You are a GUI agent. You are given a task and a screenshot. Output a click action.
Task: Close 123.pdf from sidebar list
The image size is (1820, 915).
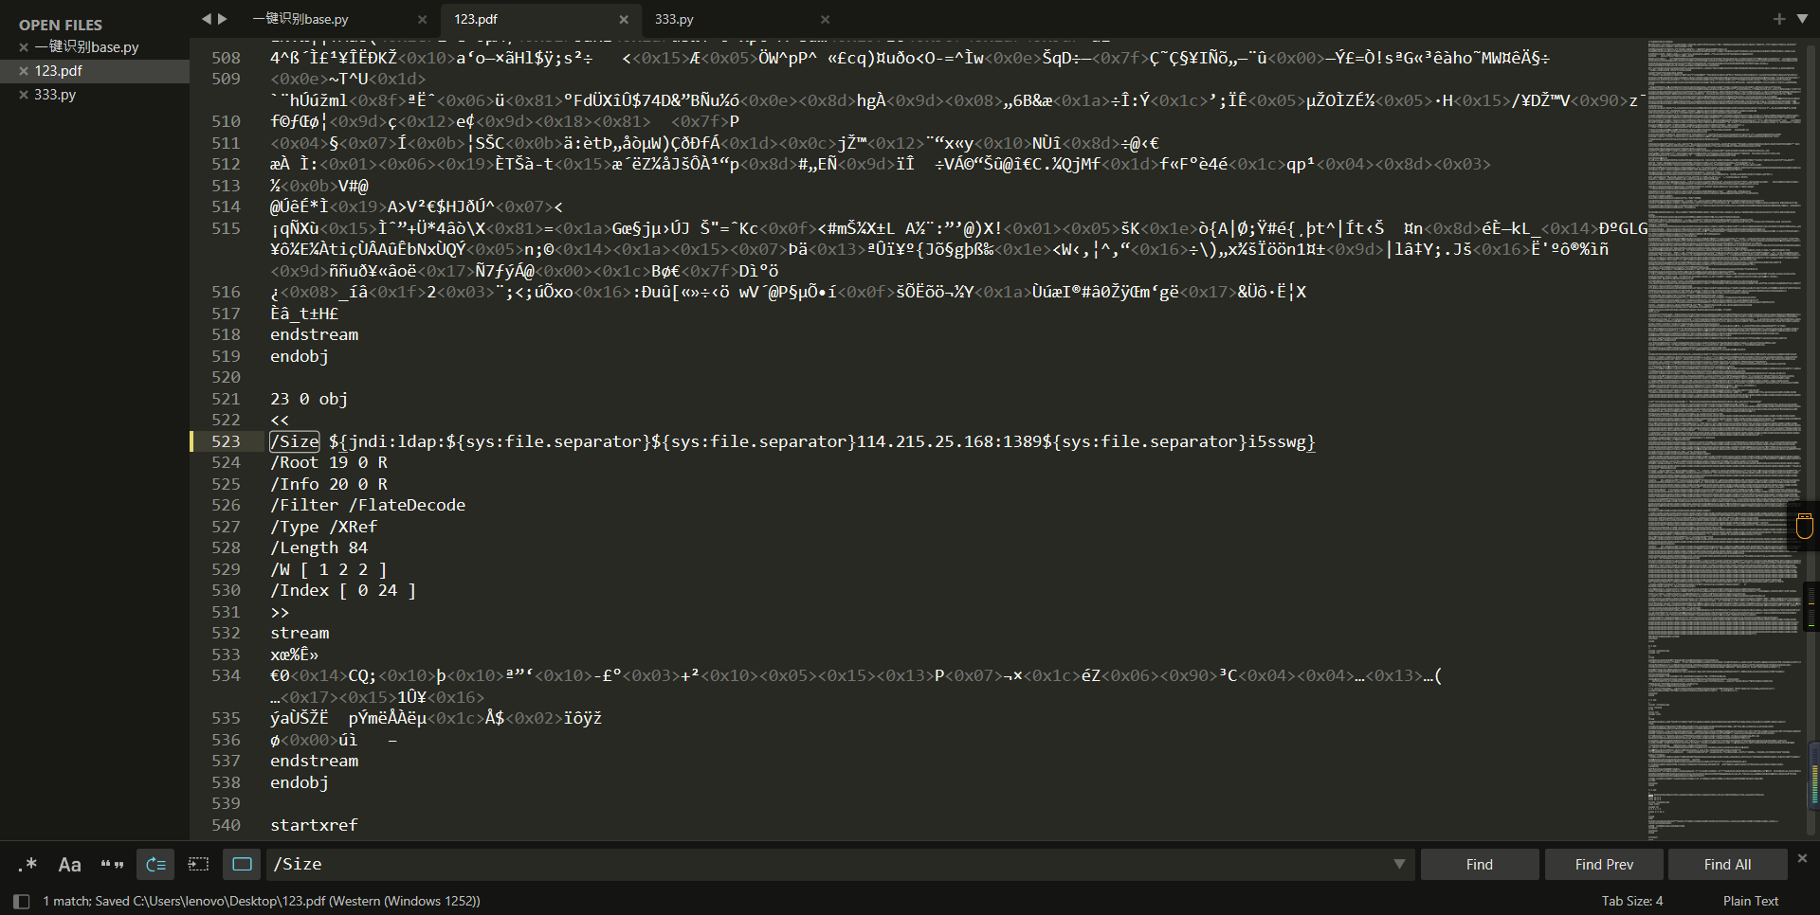tap(24, 70)
